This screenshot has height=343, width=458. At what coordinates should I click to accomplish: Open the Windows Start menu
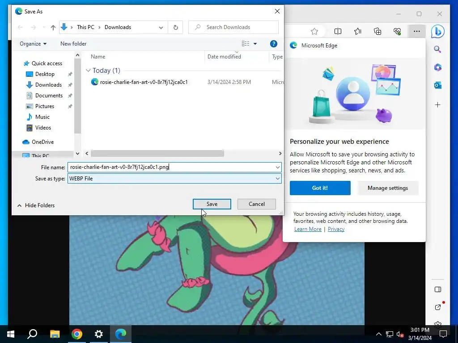pos(11,334)
